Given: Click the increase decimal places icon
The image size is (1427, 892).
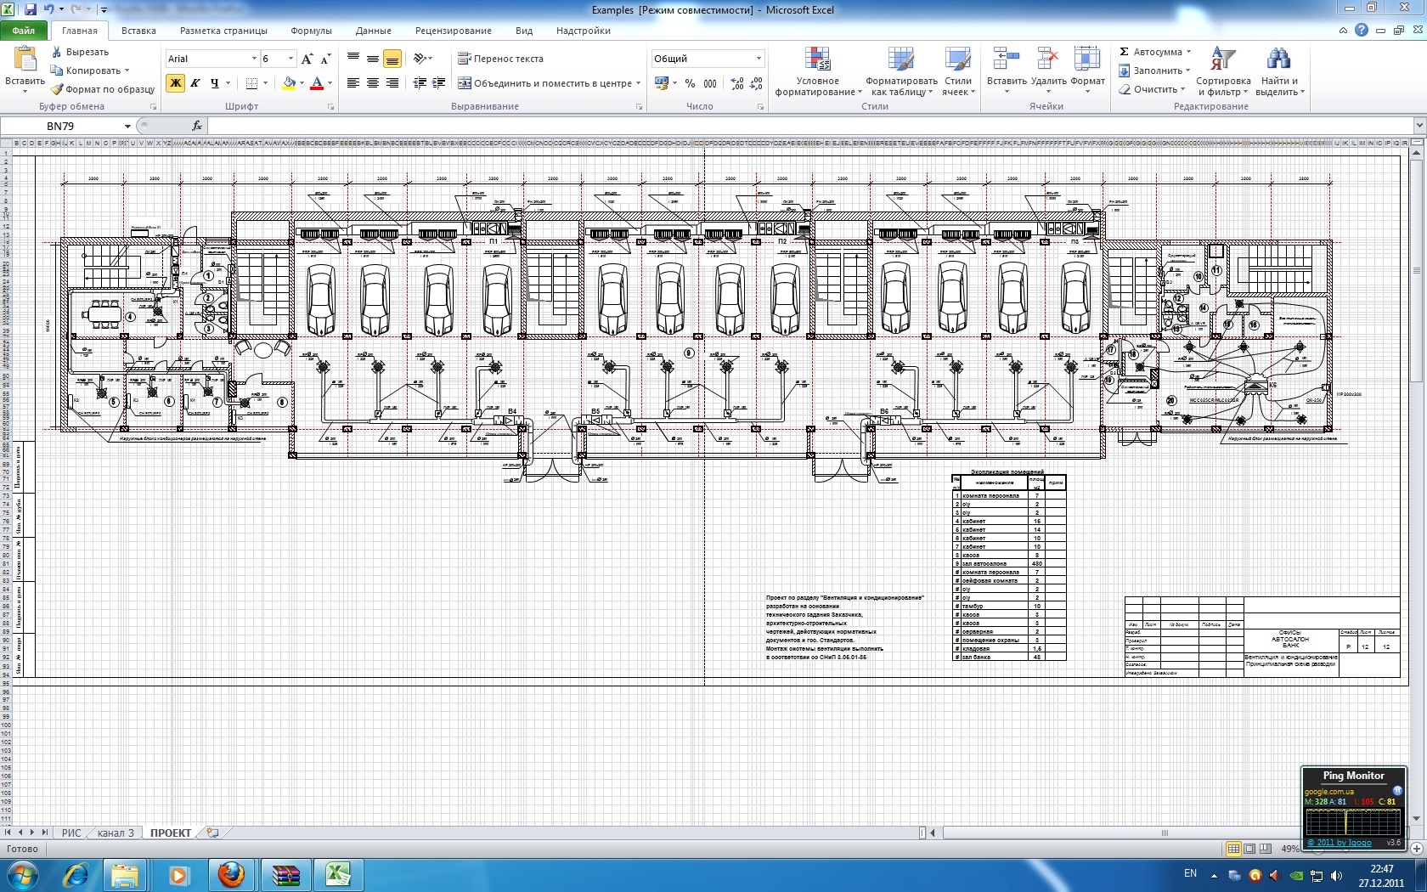Looking at the screenshot, I should [737, 83].
